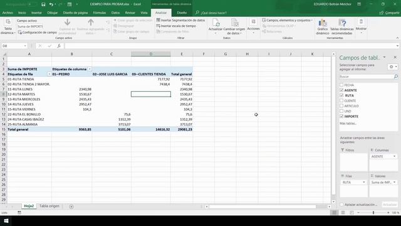Open Configuración de campo
Image resolution: width=401 pixels, height=226 pixels.
(38, 33)
